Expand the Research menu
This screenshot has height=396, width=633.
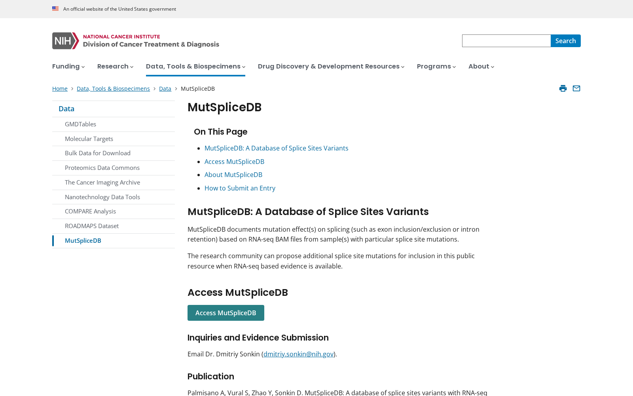coord(116,67)
